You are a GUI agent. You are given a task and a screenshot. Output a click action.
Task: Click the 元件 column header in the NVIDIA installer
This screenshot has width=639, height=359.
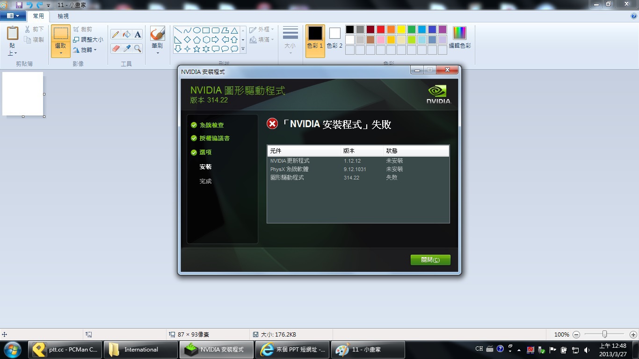tap(304, 151)
